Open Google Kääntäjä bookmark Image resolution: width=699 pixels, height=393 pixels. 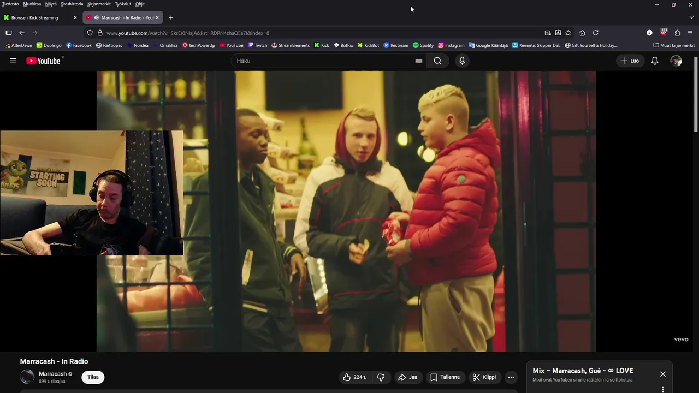click(x=487, y=45)
